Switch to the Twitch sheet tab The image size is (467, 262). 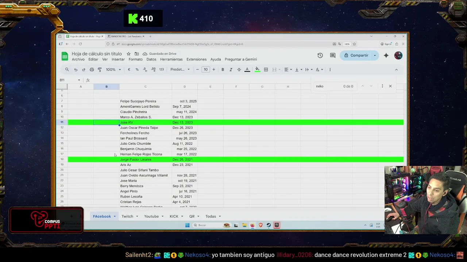pyautogui.click(x=127, y=217)
